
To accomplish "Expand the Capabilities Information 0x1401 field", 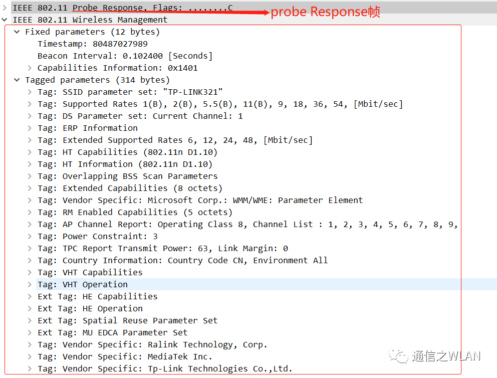I will pos(30,68).
